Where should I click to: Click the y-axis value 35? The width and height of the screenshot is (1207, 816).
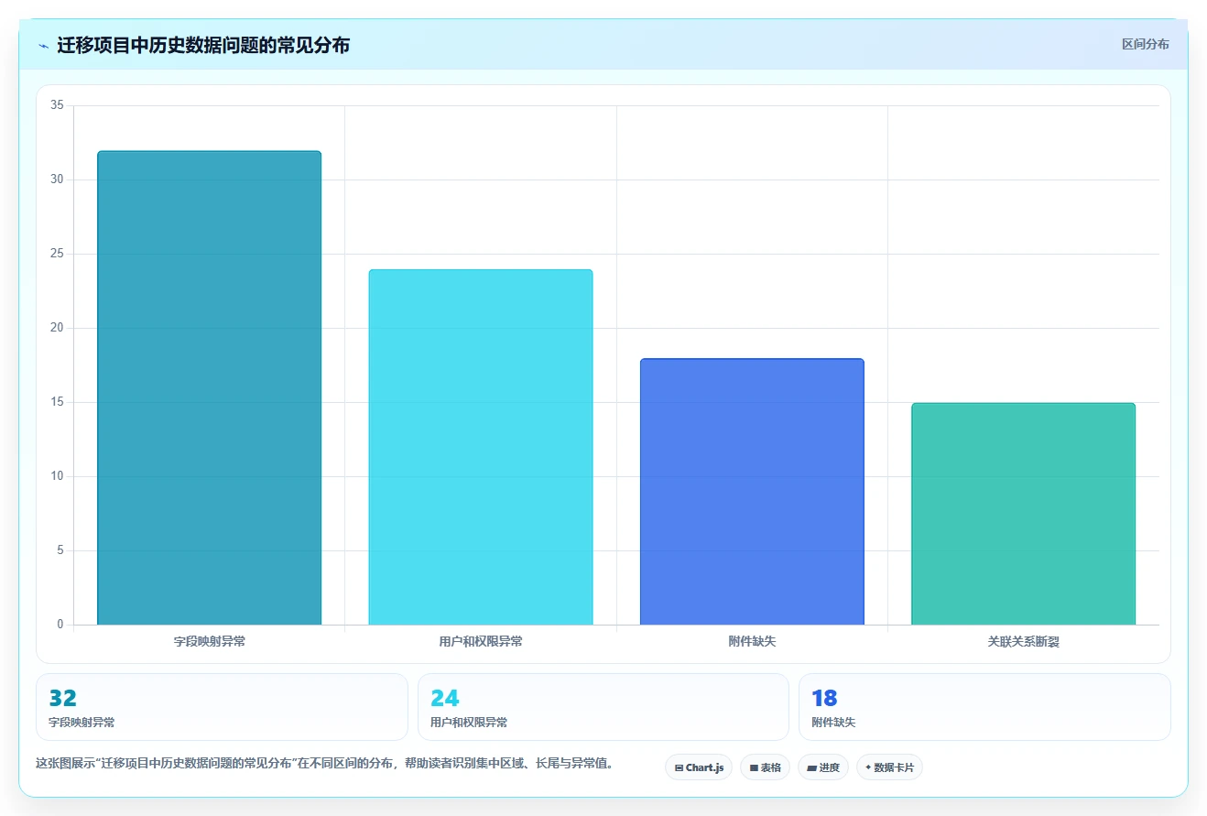[58, 105]
